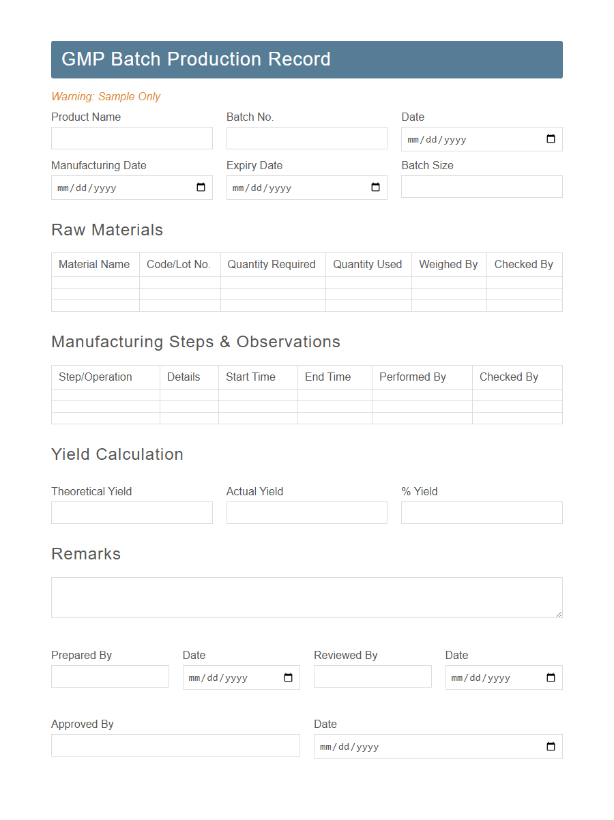The width and height of the screenshot is (614, 820).
Task: Open the Manufacturing Date calendar picker
Action: pyautogui.click(x=201, y=188)
